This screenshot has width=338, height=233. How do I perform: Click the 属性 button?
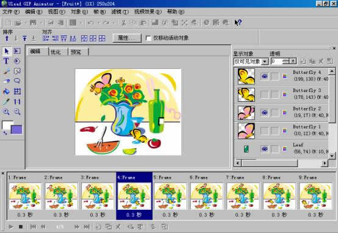[x=127, y=38]
